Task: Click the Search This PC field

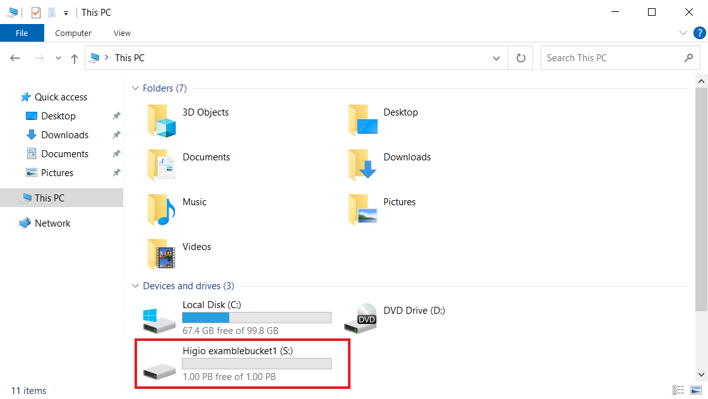Action: point(613,58)
